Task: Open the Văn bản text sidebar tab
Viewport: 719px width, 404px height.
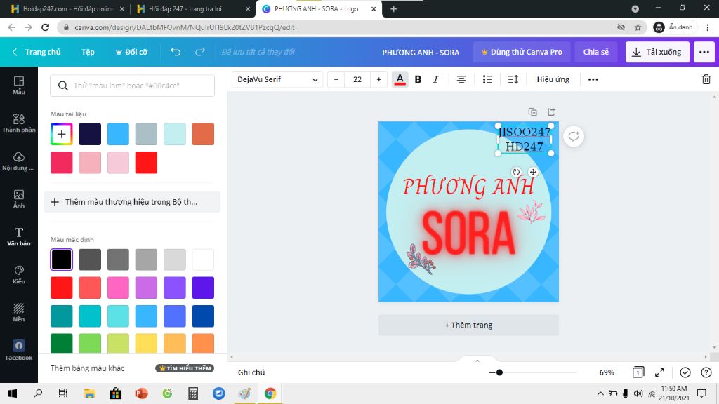Action: tap(19, 237)
